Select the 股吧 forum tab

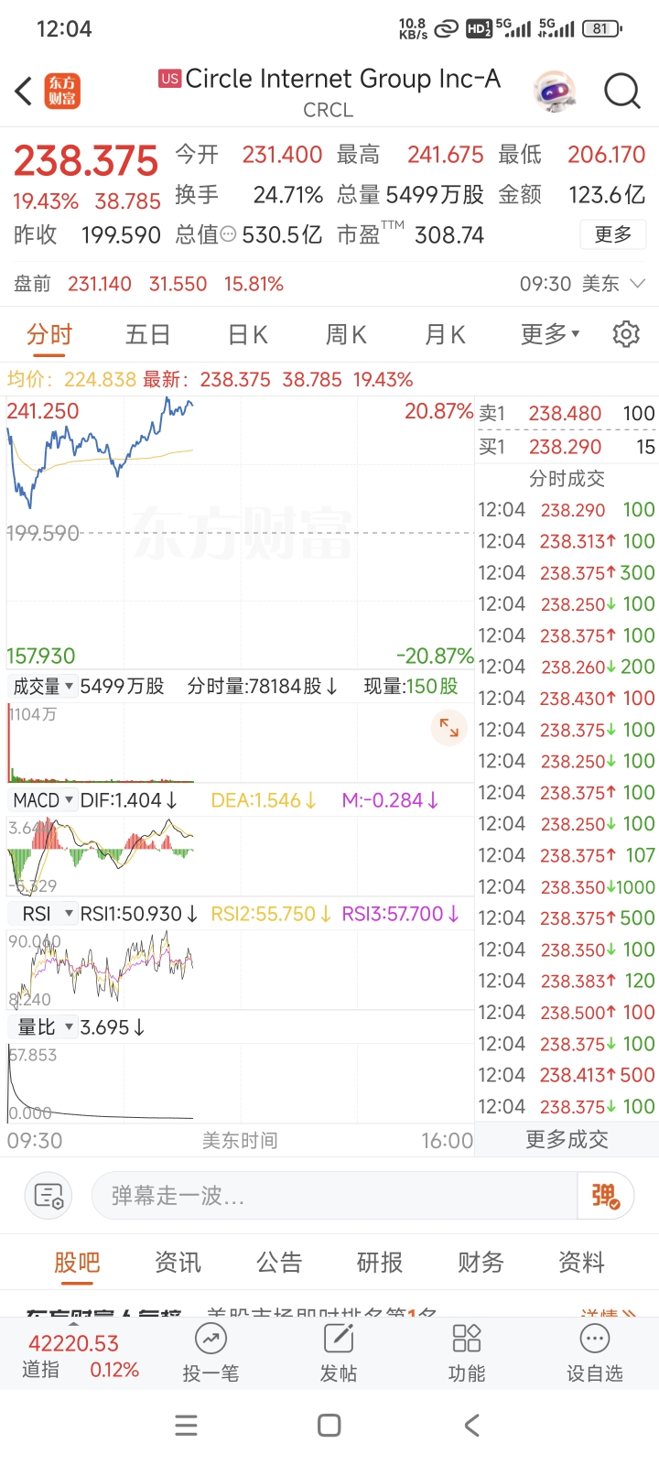[77, 1263]
